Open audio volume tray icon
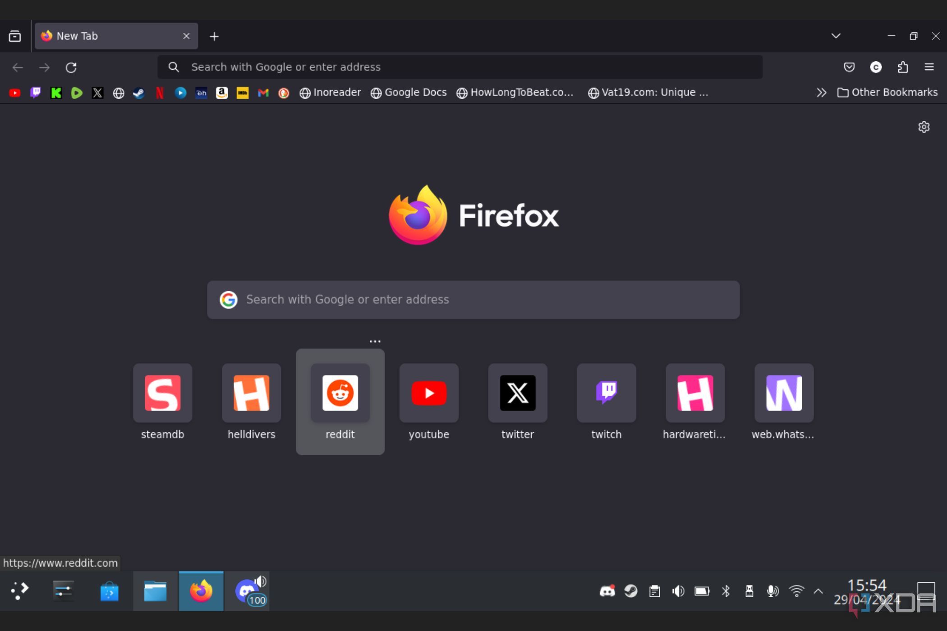947x631 pixels. tap(678, 591)
